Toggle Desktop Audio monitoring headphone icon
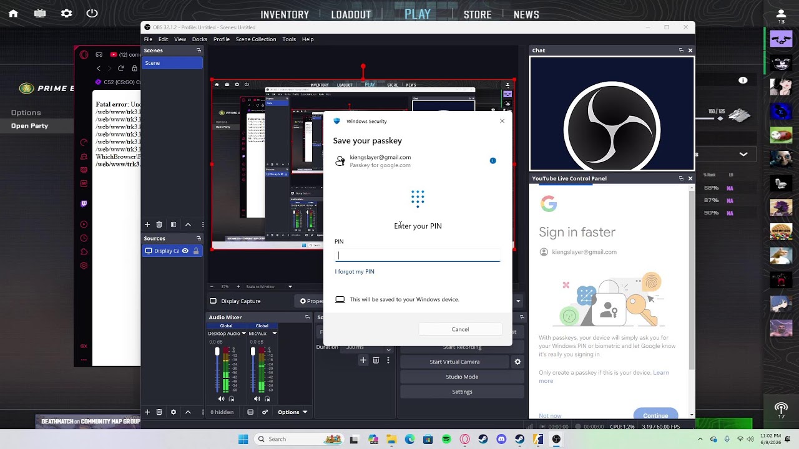This screenshot has width=799, height=449. 232,398
